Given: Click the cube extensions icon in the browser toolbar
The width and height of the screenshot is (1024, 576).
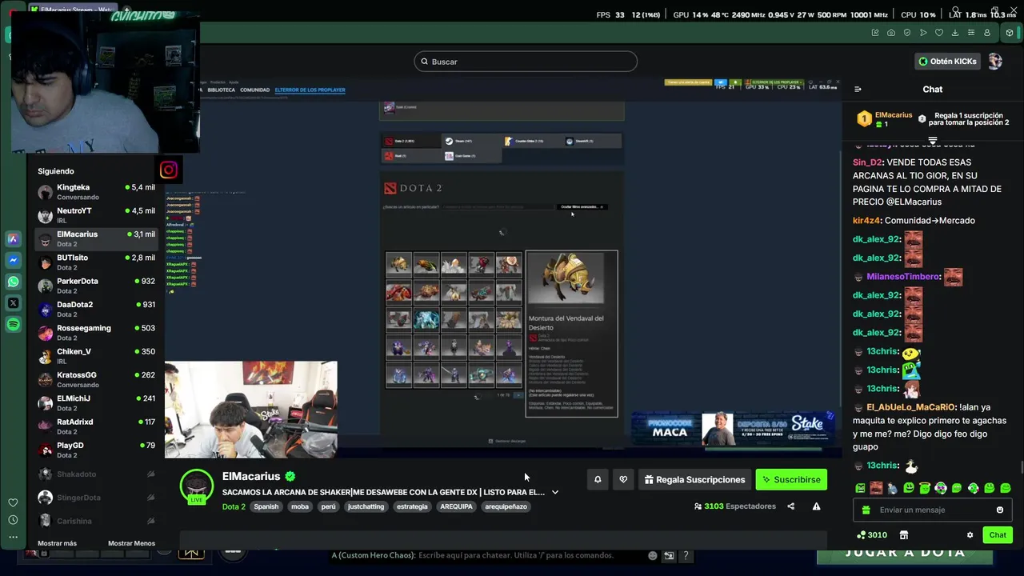Looking at the screenshot, I should pyautogui.click(x=1010, y=33).
